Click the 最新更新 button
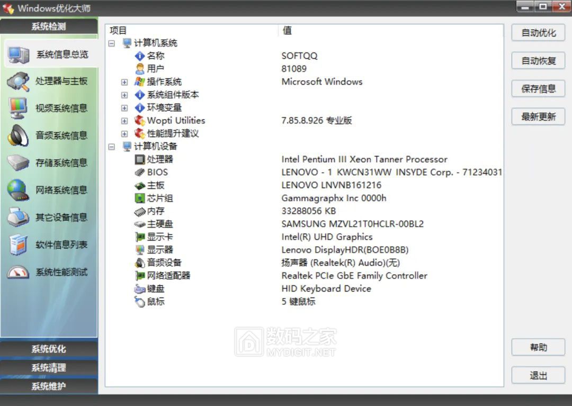 [539, 116]
